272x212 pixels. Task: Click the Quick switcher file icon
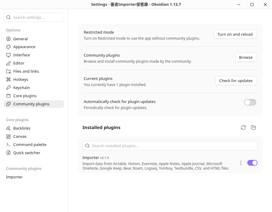8,153
